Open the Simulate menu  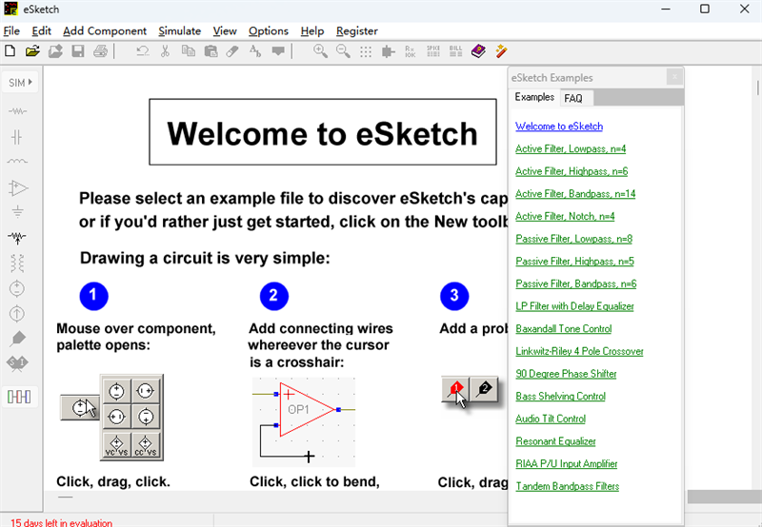pos(179,31)
